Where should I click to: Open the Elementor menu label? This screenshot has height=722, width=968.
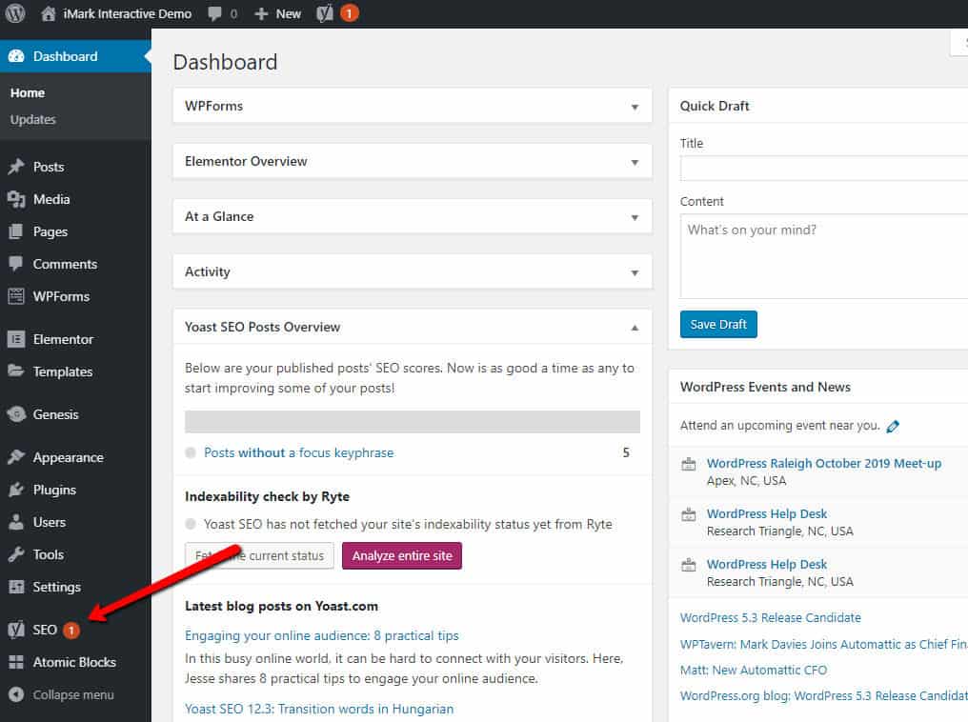point(63,339)
